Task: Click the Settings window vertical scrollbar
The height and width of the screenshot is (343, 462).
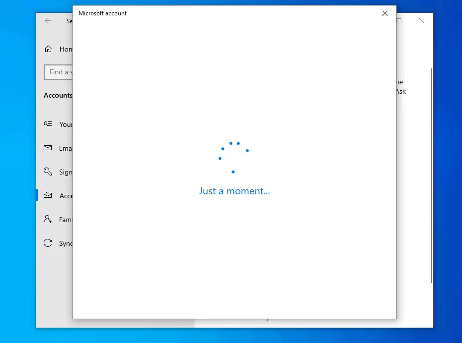Action: coord(432,175)
